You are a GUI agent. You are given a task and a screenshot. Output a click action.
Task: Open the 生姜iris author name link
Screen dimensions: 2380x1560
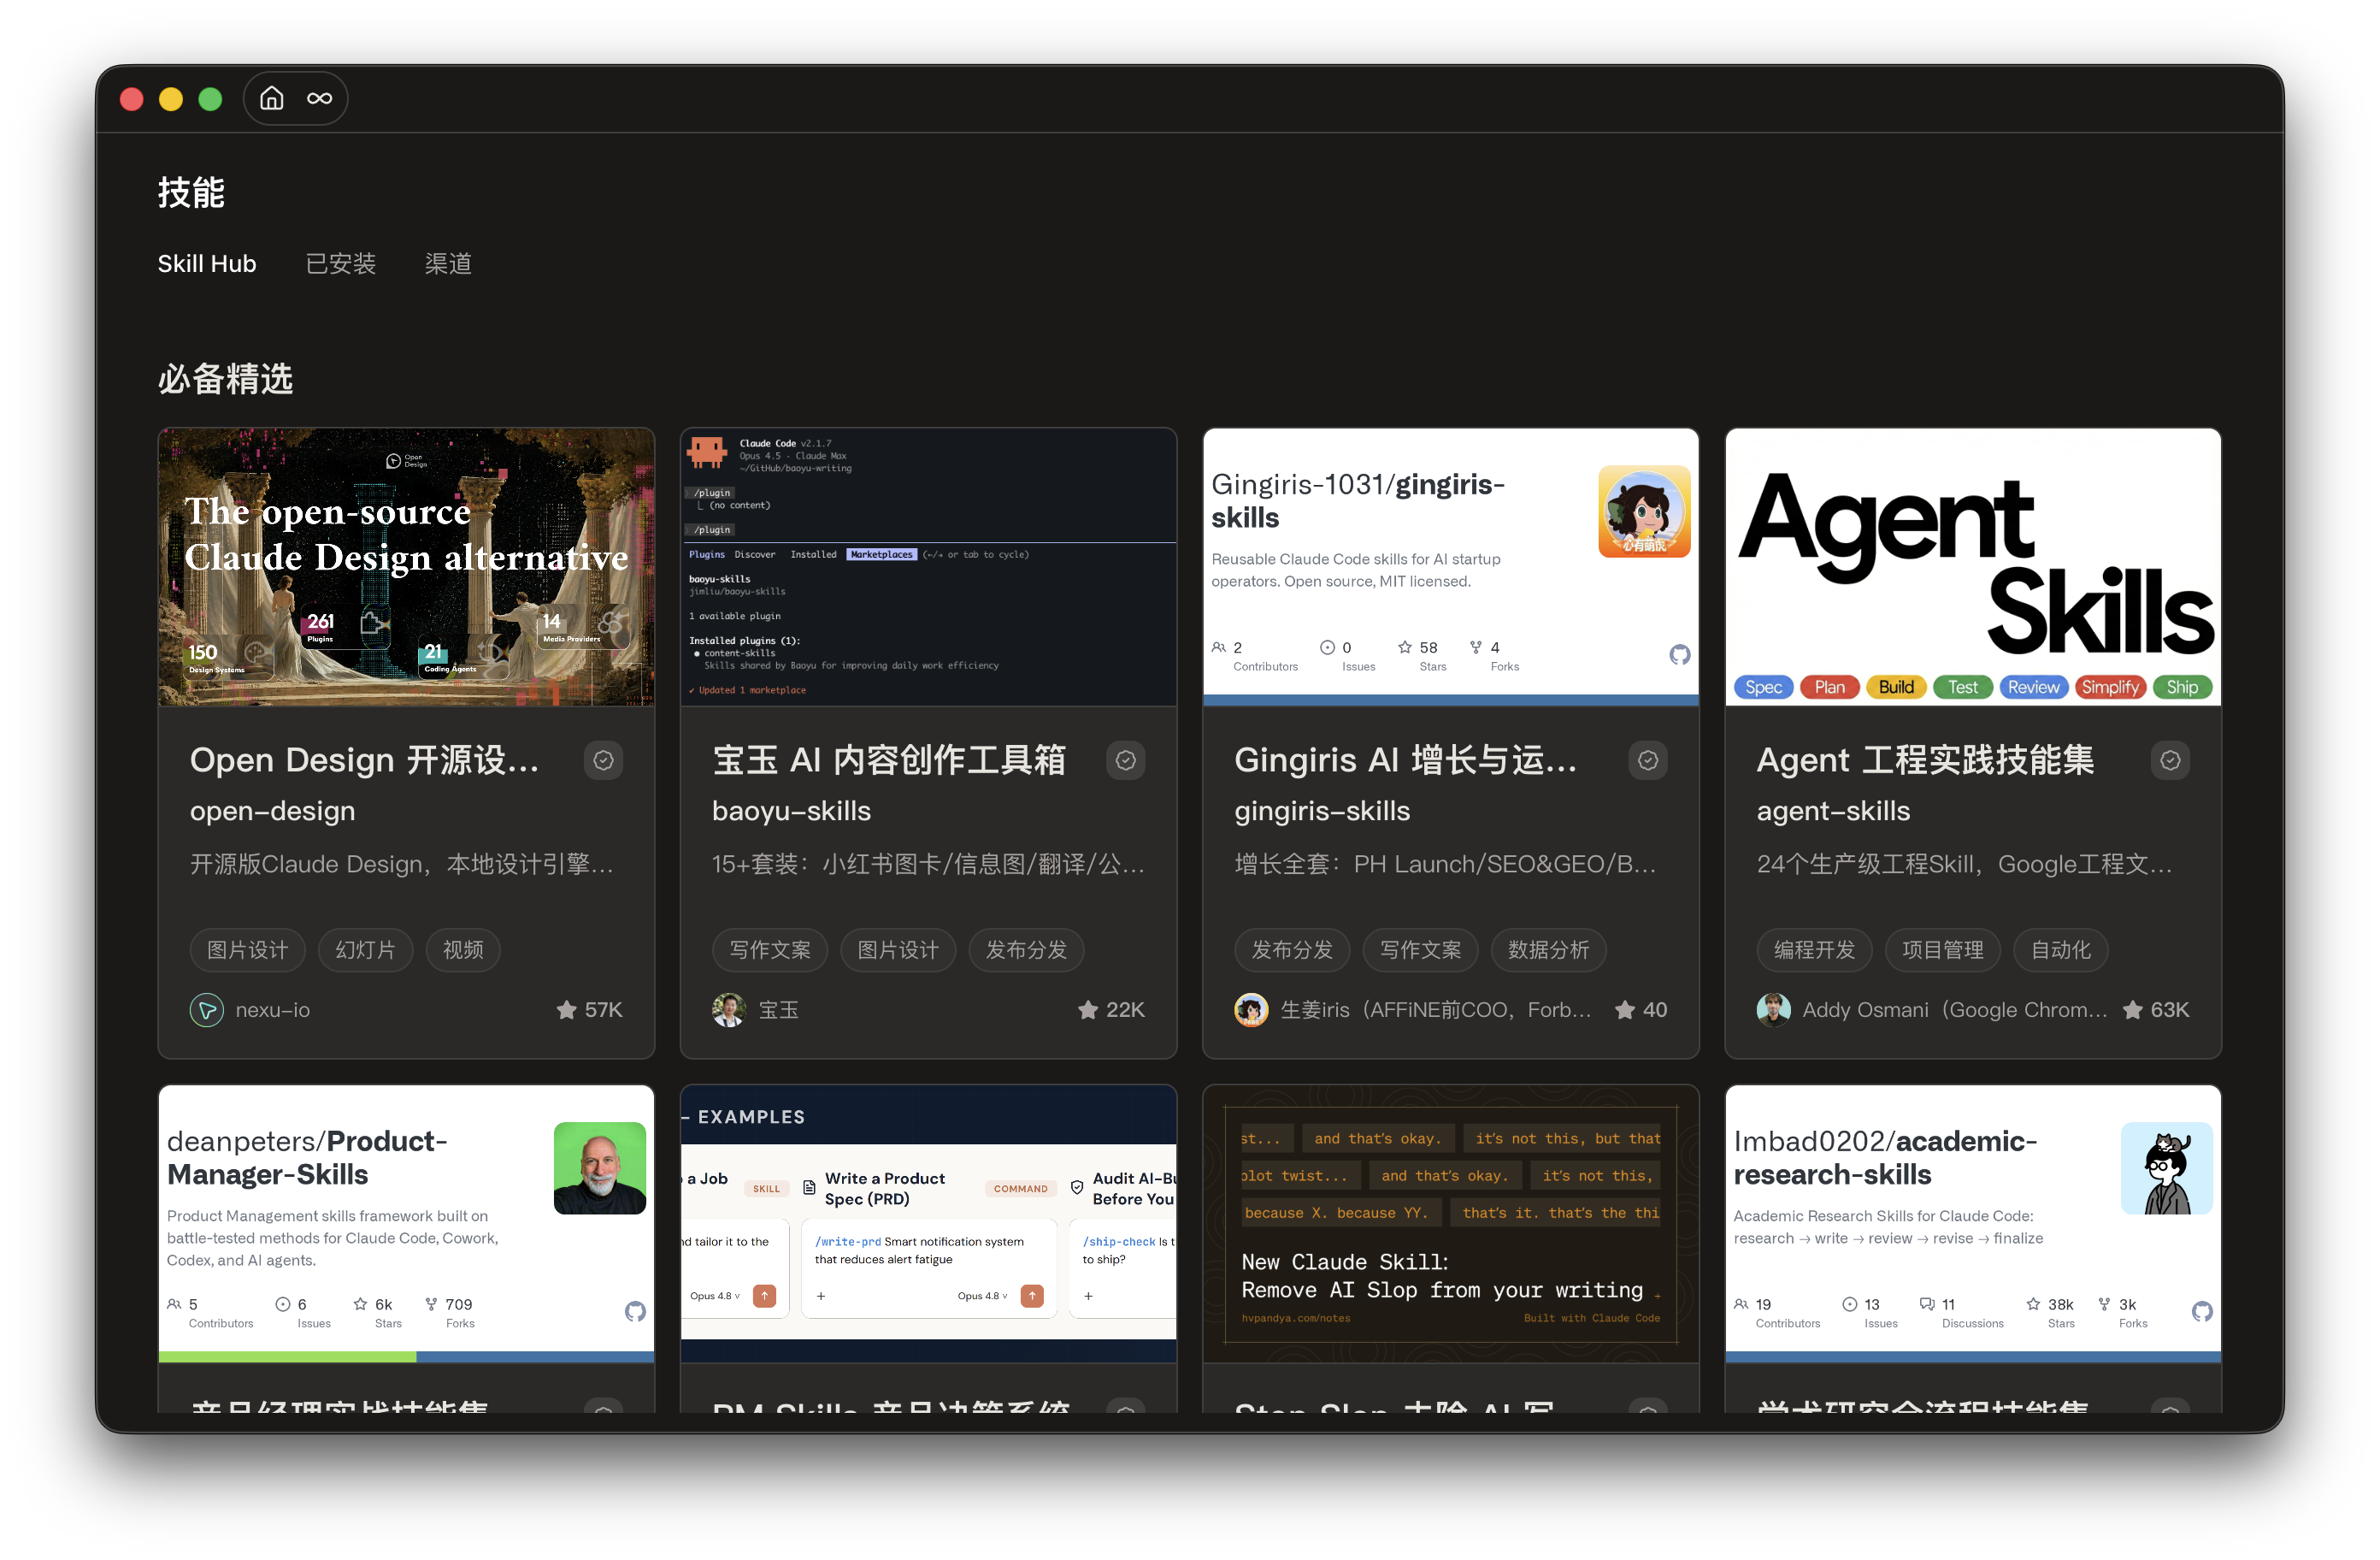click(x=1436, y=1010)
